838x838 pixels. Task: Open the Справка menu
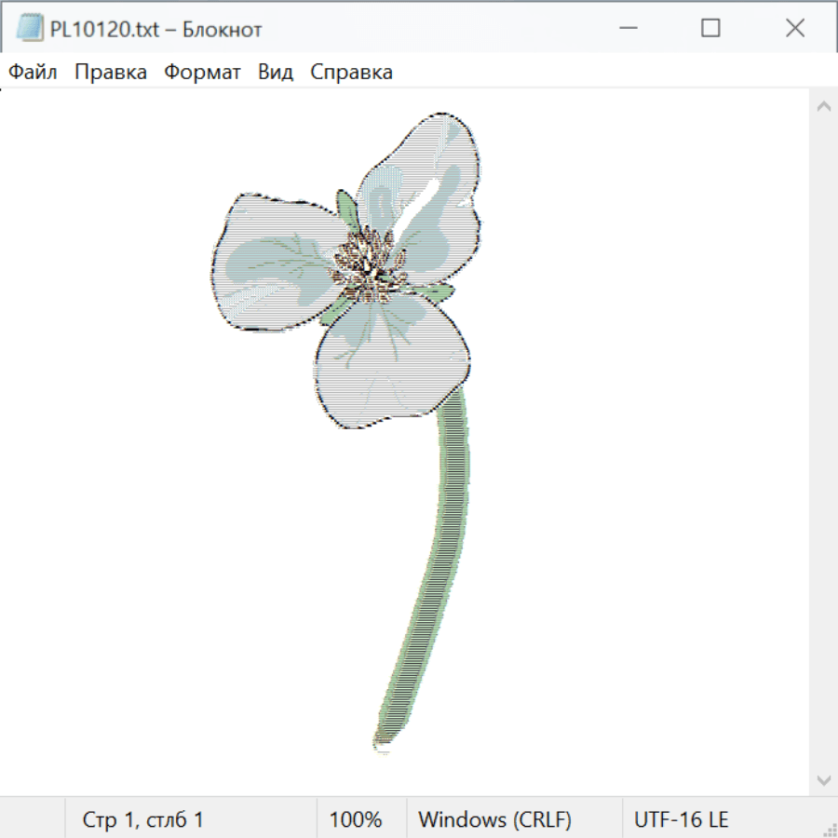click(351, 73)
